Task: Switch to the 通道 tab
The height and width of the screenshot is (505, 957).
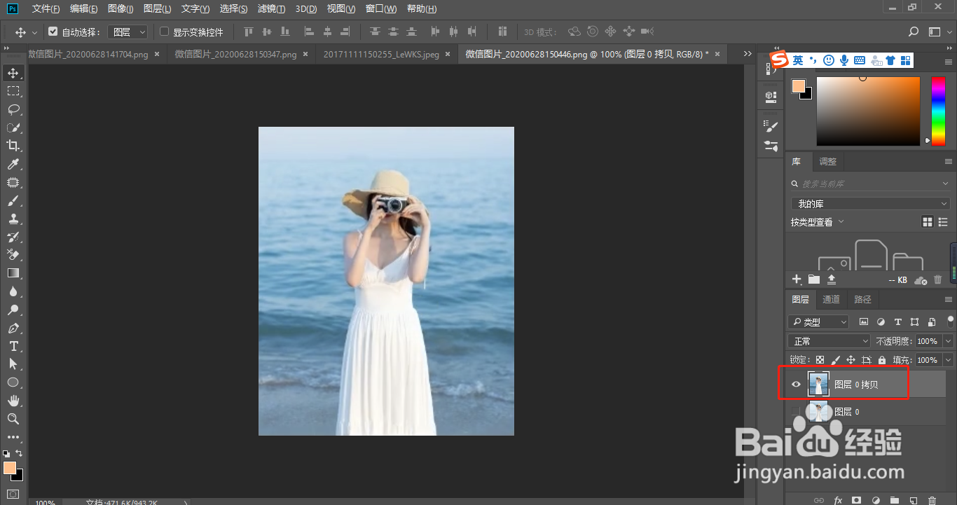Action: 831,299
